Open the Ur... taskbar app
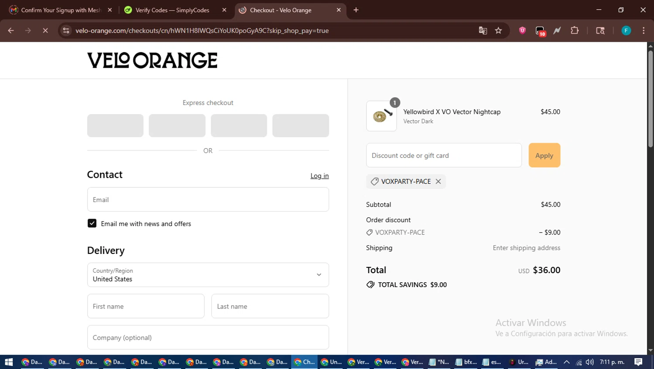Viewport: 654px width, 369px height. click(x=519, y=362)
